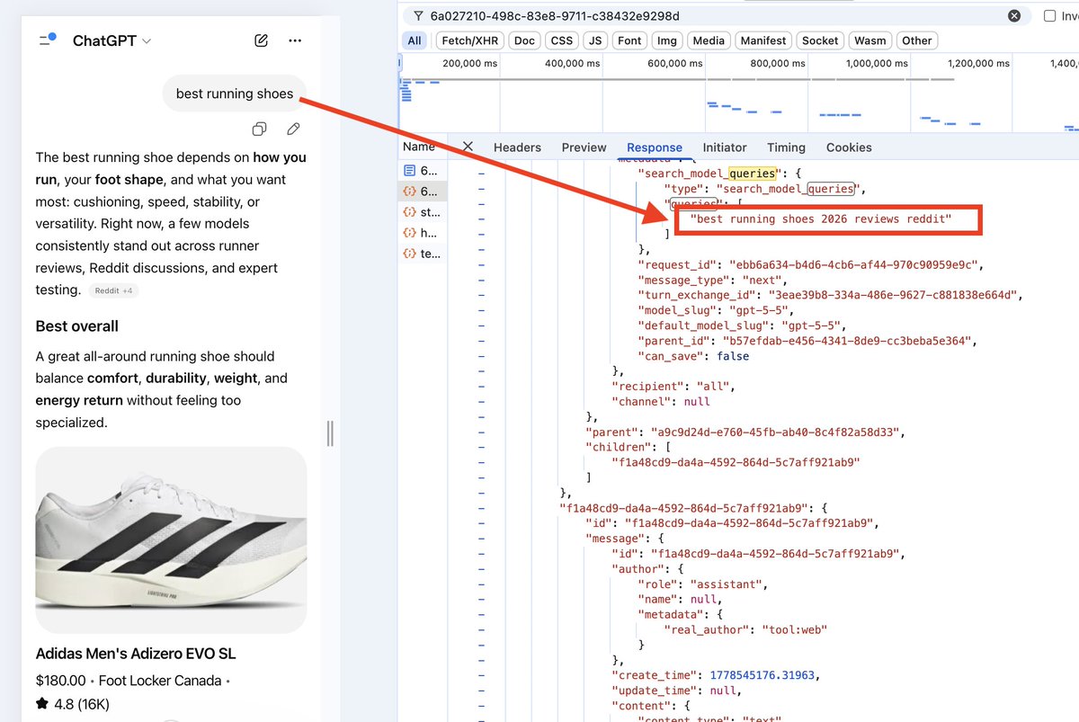Click the "turn_exchange_id" JSON line
This screenshot has width=1079, height=722.
(x=830, y=296)
